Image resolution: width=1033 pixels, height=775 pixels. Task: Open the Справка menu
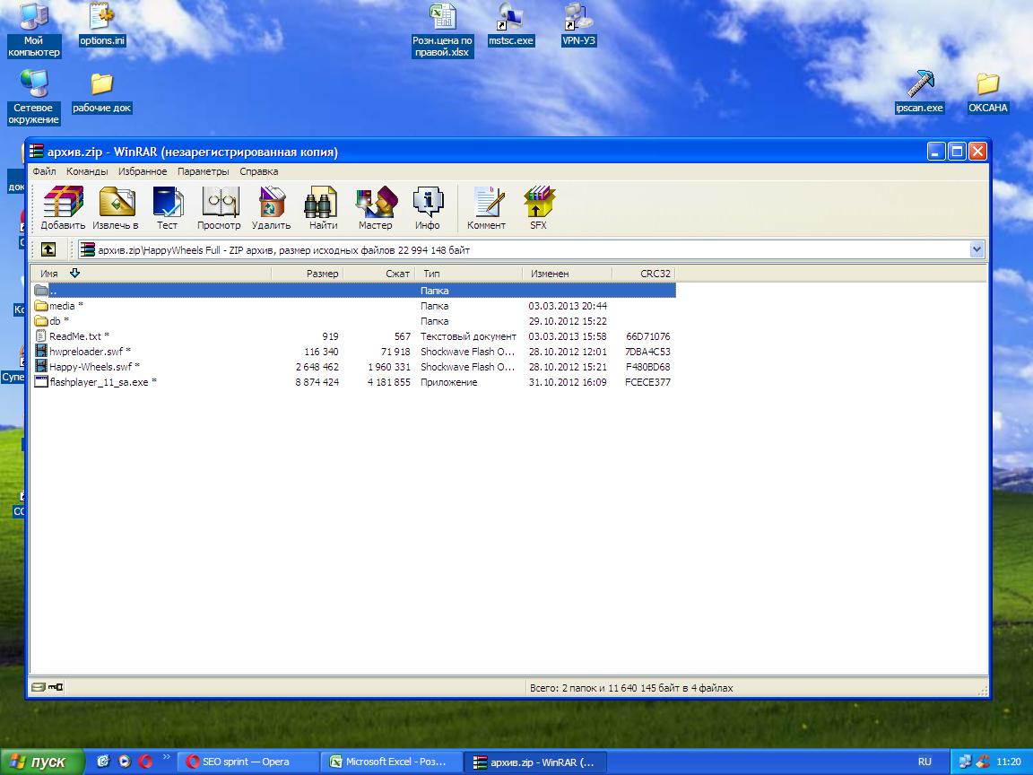259,171
